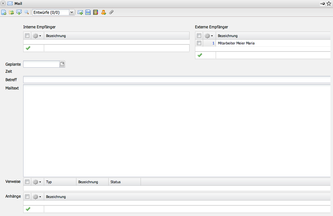Click the paperclip attachment icon
The width and height of the screenshot is (333, 216).
(111, 12)
